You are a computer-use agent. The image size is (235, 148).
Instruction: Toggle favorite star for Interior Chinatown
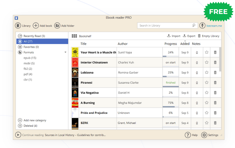[207, 62]
